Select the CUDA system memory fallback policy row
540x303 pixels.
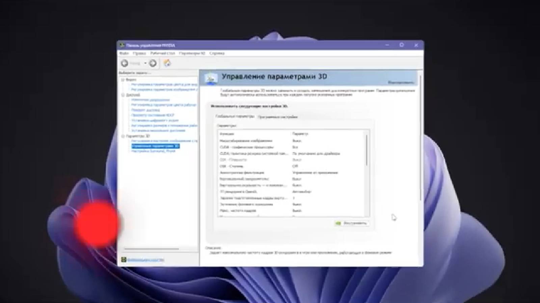(292, 154)
